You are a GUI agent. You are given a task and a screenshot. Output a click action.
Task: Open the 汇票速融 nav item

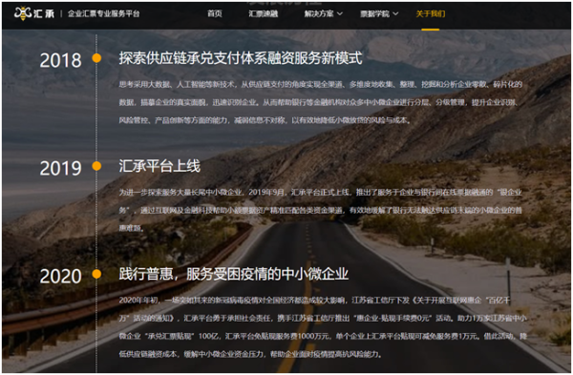click(x=264, y=14)
